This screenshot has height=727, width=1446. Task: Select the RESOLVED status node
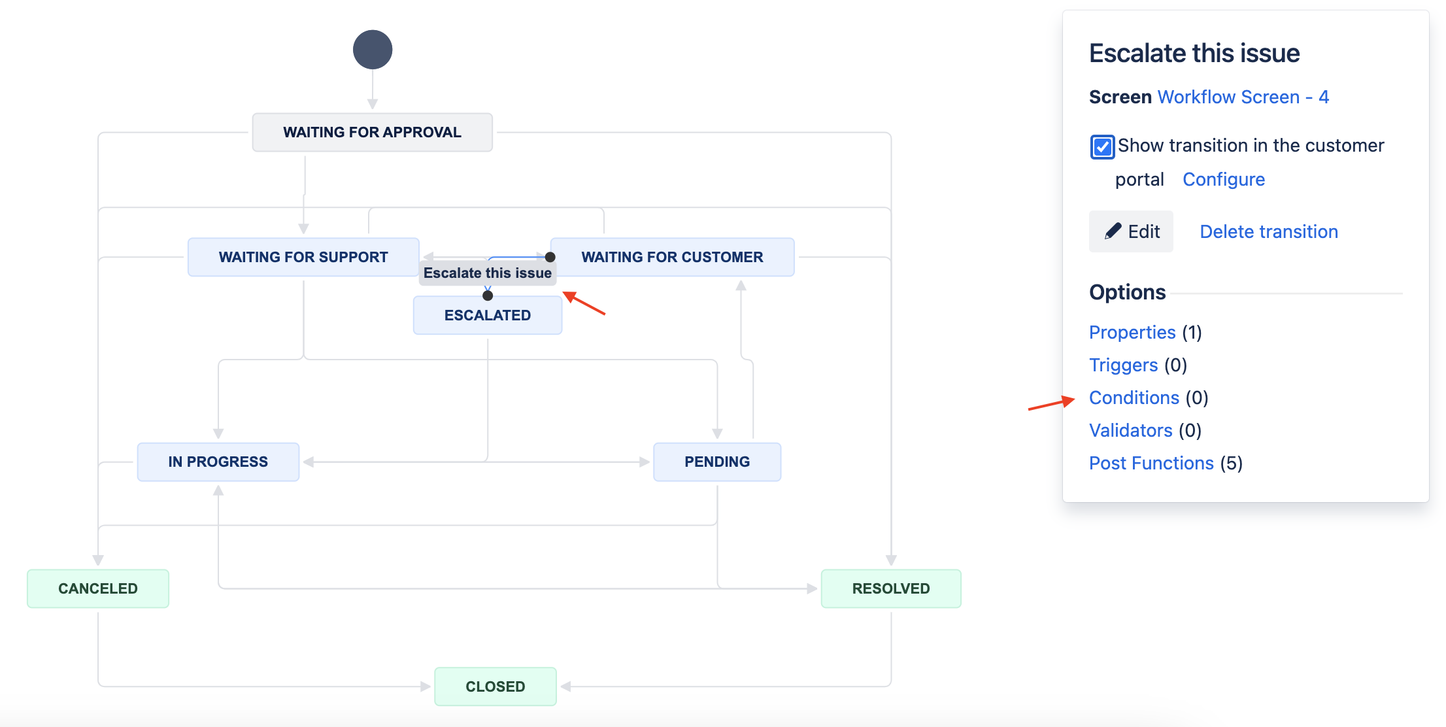coord(890,588)
